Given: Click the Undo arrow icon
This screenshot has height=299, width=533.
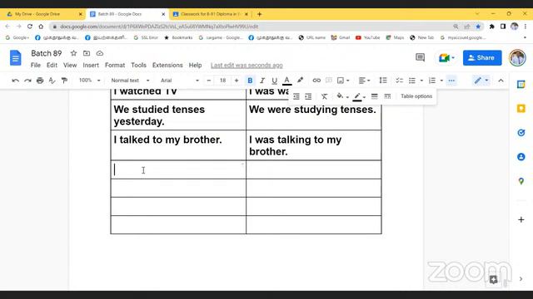Looking at the screenshot, I should pos(15,81).
